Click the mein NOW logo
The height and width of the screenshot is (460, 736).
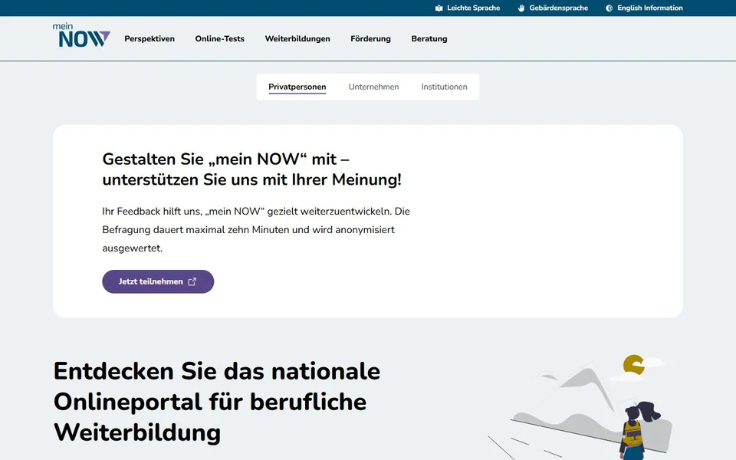(x=81, y=35)
